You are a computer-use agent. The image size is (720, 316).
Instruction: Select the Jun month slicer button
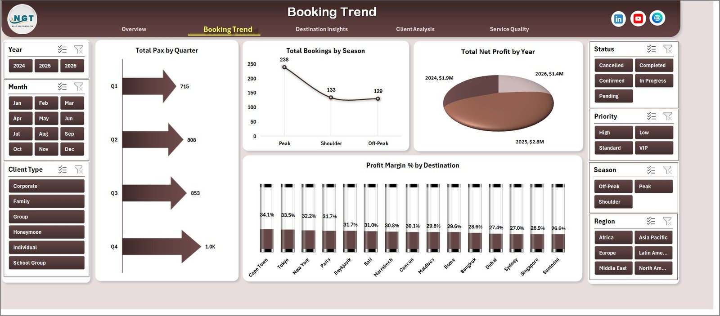(x=72, y=118)
